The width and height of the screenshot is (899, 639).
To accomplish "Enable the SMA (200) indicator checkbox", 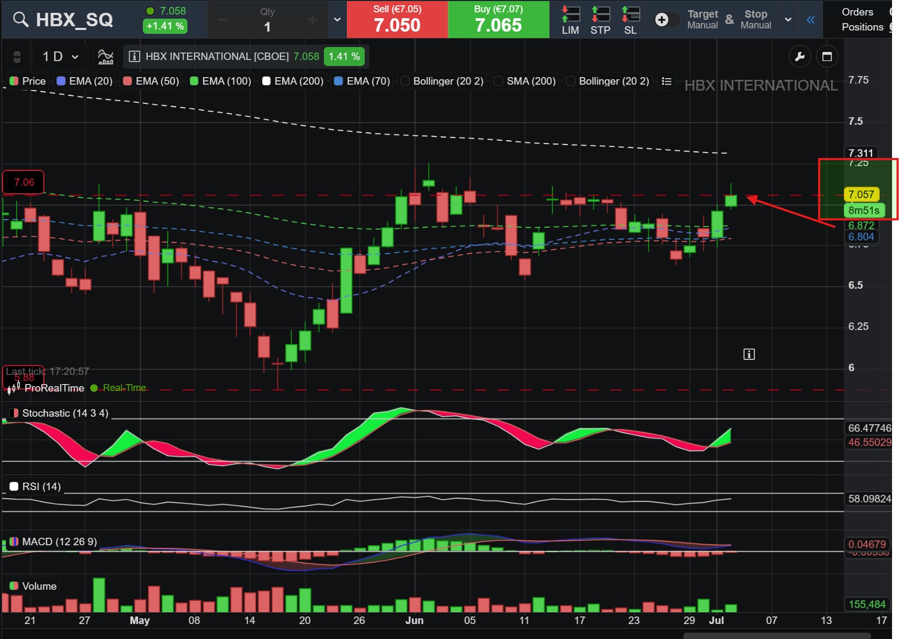I will click(x=498, y=81).
